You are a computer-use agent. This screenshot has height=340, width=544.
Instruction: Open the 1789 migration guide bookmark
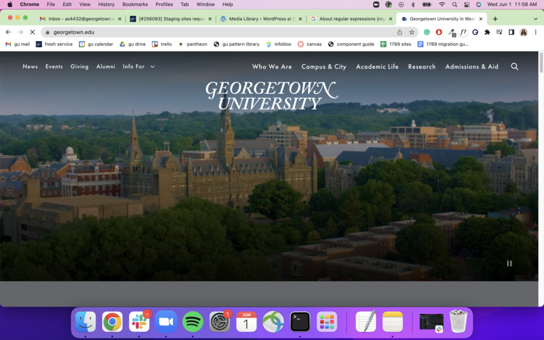443,44
